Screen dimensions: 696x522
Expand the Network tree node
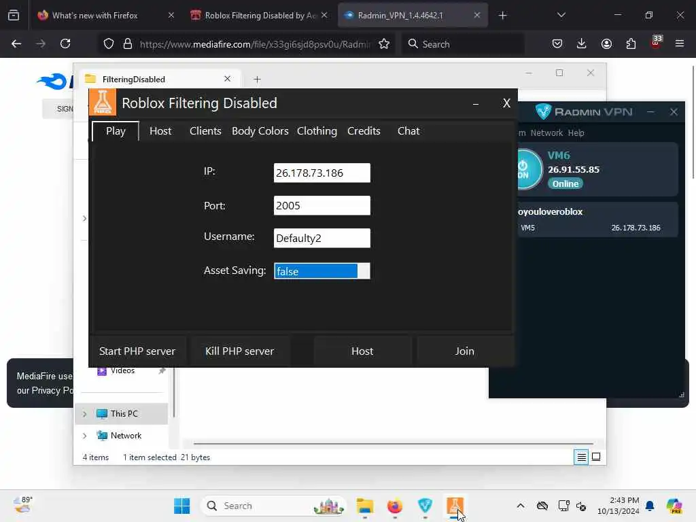pos(84,436)
